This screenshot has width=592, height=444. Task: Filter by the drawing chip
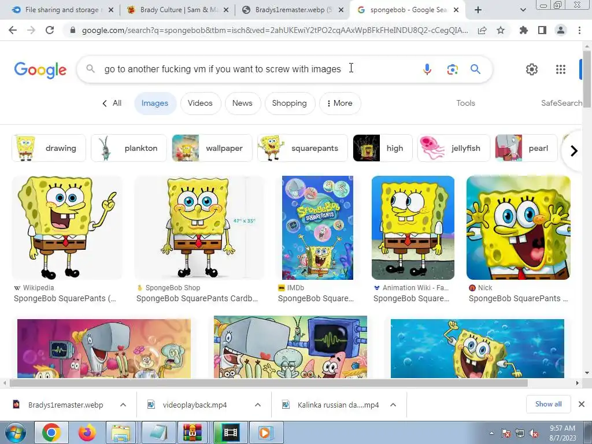click(49, 148)
